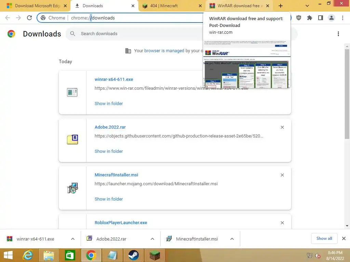Open the tab search chevron dropdown
Viewport: 350px width, 262px height.
[307, 6]
